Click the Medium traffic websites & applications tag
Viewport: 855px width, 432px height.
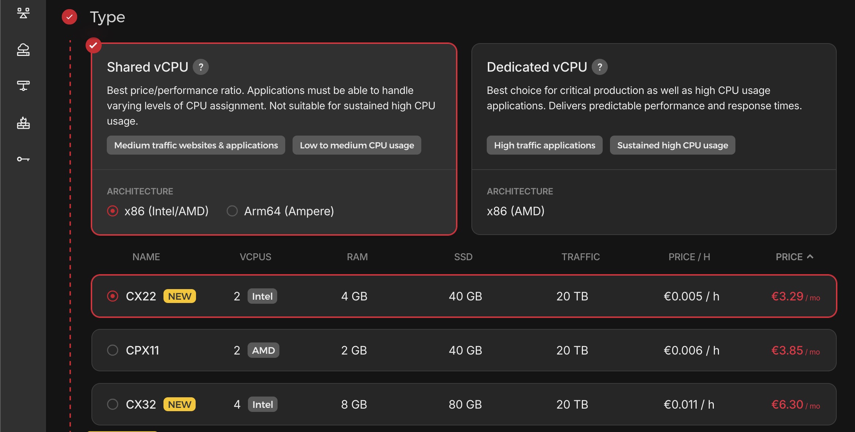pyautogui.click(x=196, y=145)
